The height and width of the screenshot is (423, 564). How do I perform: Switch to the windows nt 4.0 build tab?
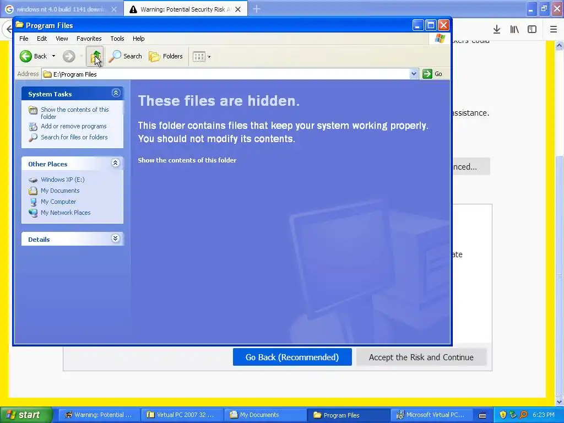click(x=60, y=9)
